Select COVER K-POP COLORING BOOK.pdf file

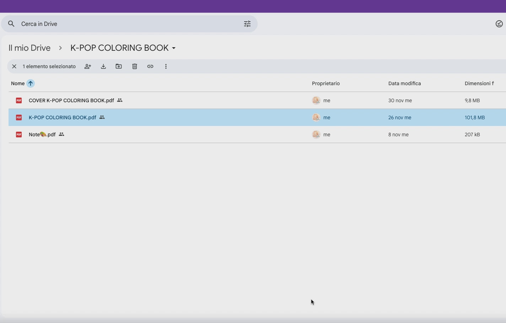click(71, 100)
